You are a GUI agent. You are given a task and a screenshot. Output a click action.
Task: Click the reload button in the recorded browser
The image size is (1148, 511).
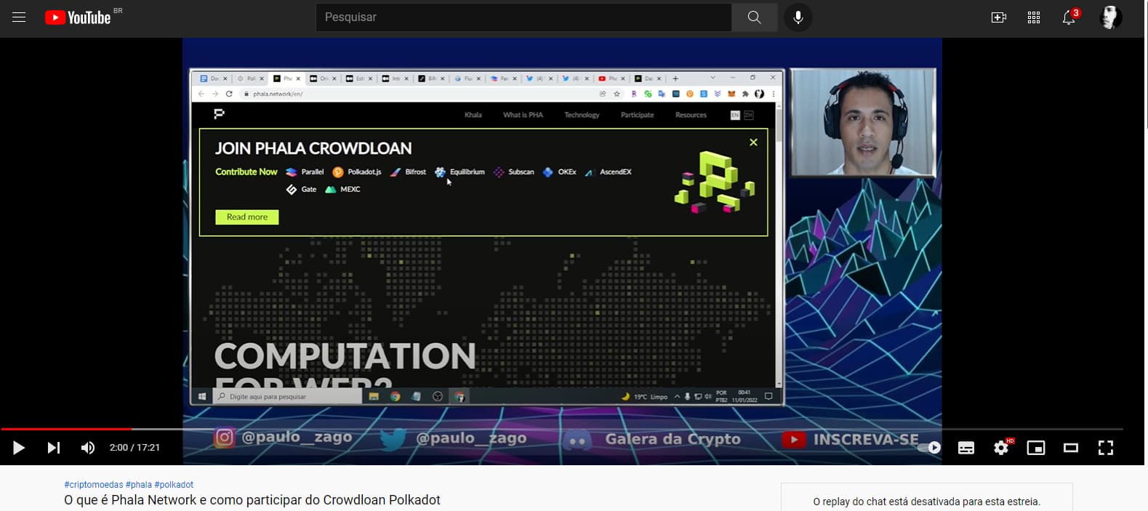click(x=229, y=94)
